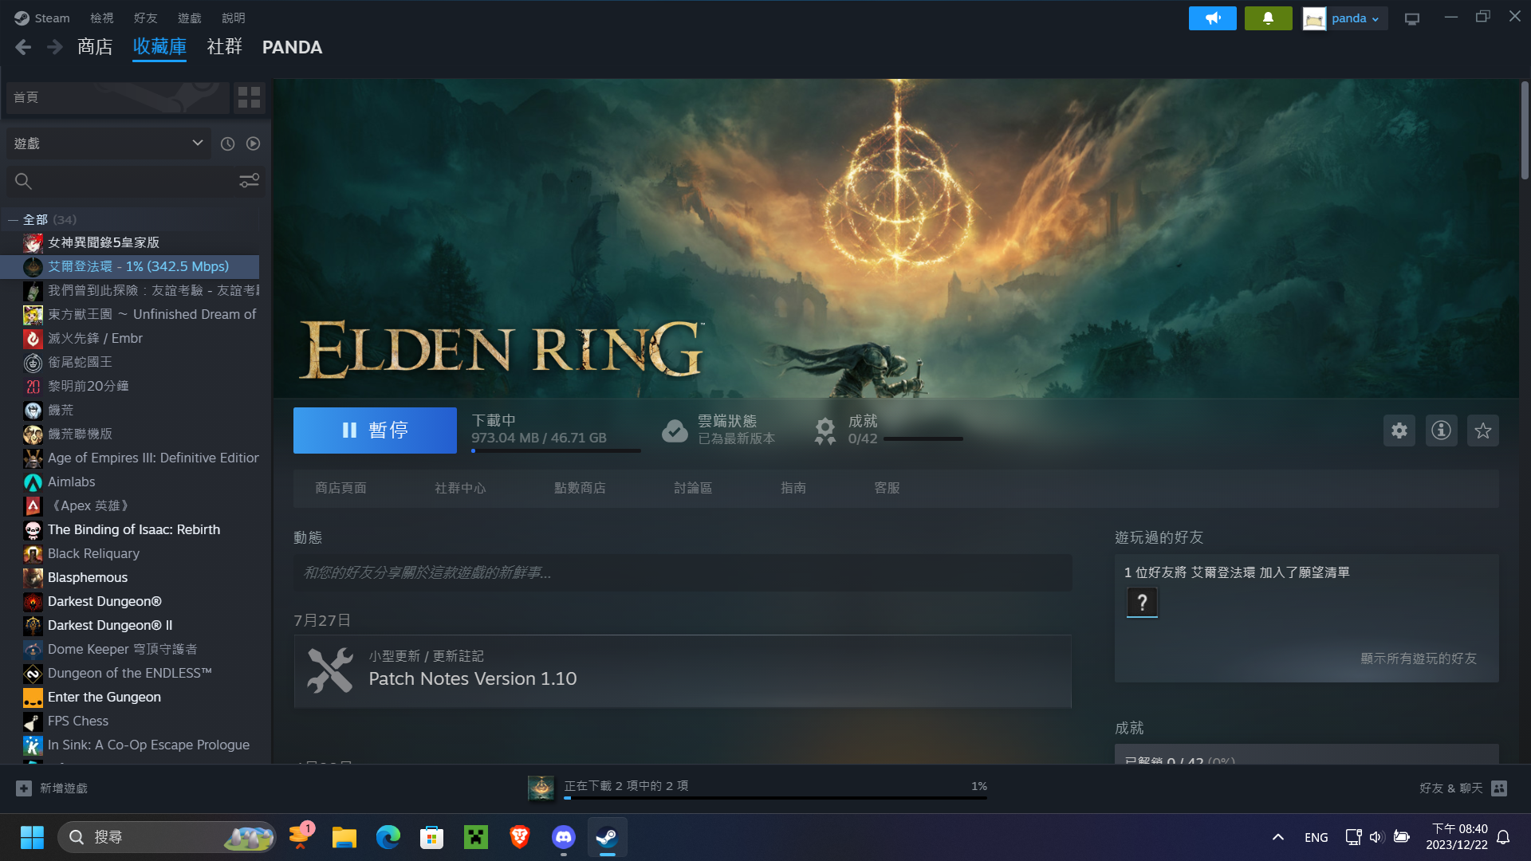Toggle sort by recent activity clock

[227, 143]
